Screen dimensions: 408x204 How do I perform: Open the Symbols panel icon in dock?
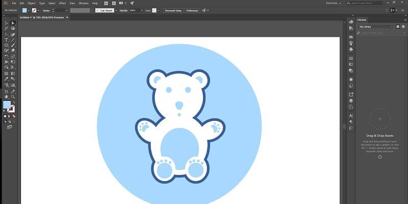click(x=351, y=49)
